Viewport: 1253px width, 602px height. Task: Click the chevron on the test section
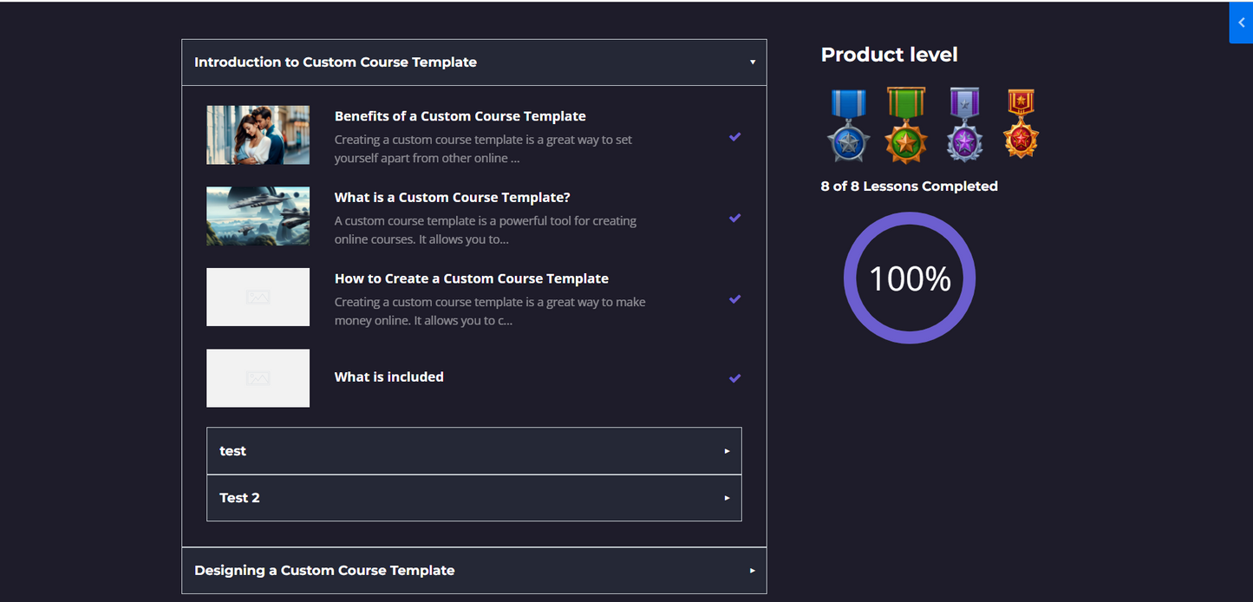point(727,450)
